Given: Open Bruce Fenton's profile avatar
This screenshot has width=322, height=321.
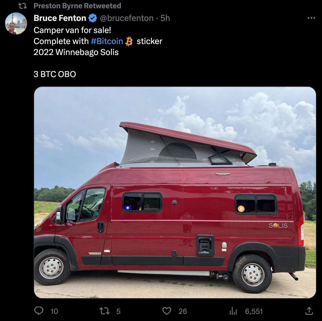Looking at the screenshot, I should (16, 23).
